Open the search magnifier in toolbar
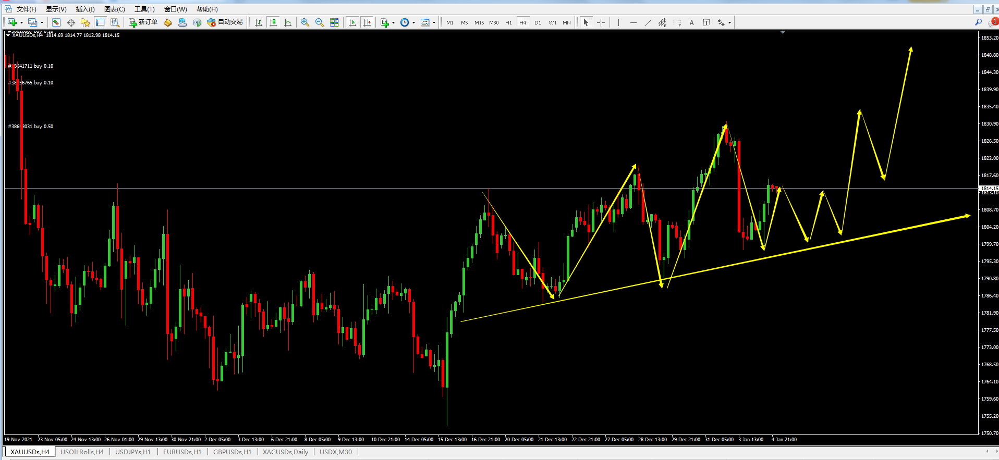Screen dimensions: 999x460 978,22
